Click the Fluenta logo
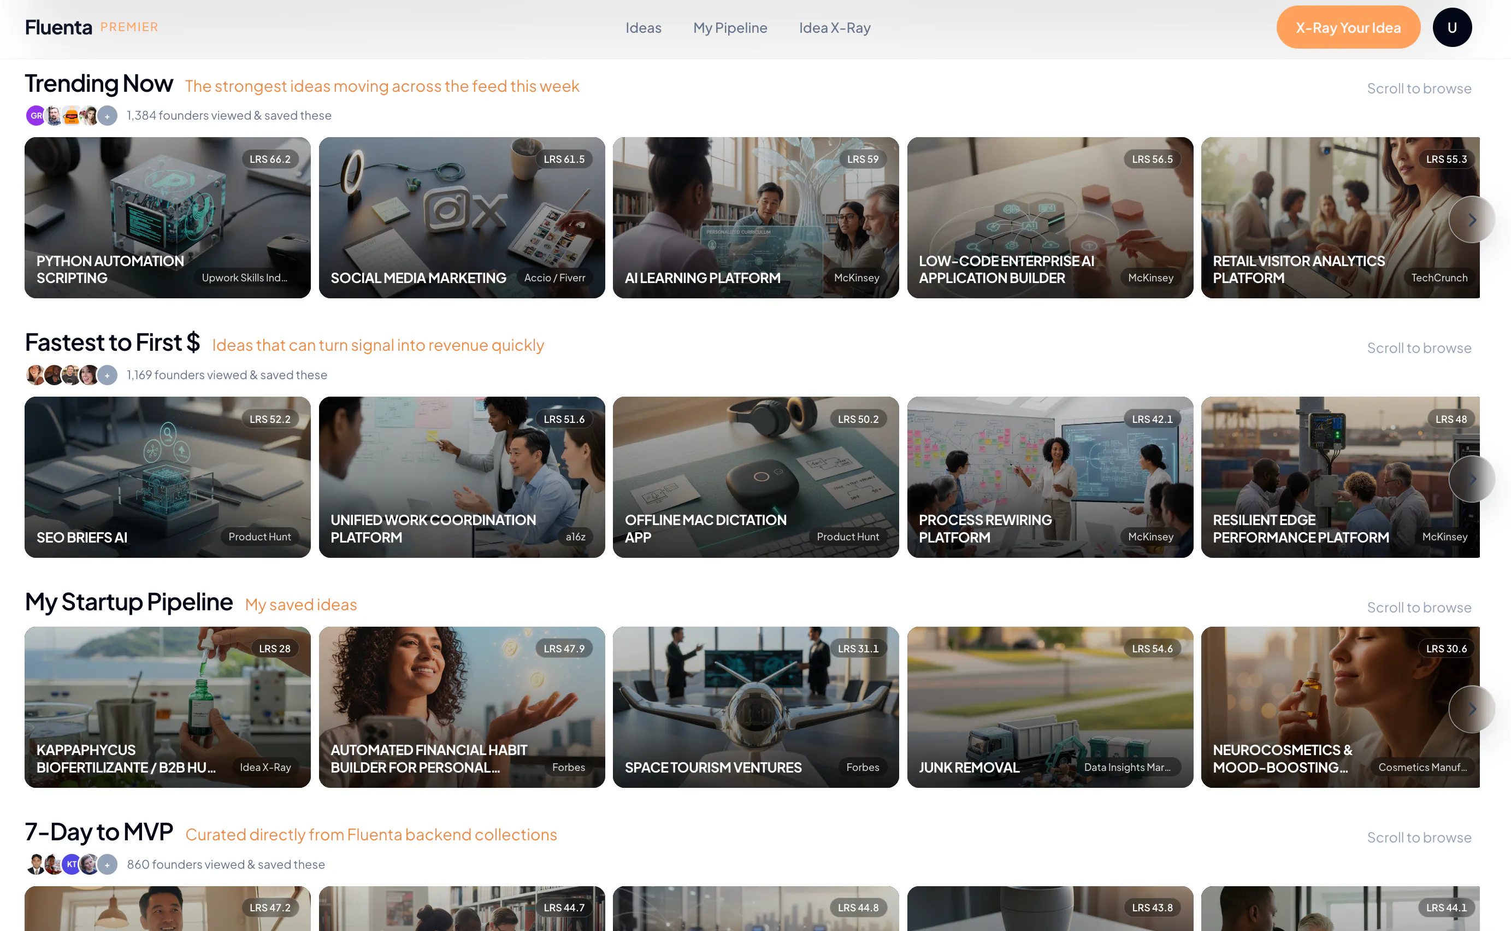 tap(58, 27)
